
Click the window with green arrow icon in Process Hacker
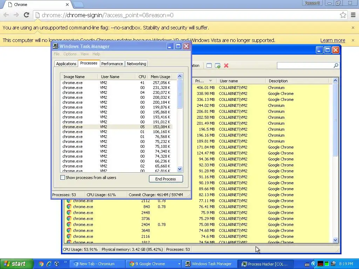pos(217,65)
